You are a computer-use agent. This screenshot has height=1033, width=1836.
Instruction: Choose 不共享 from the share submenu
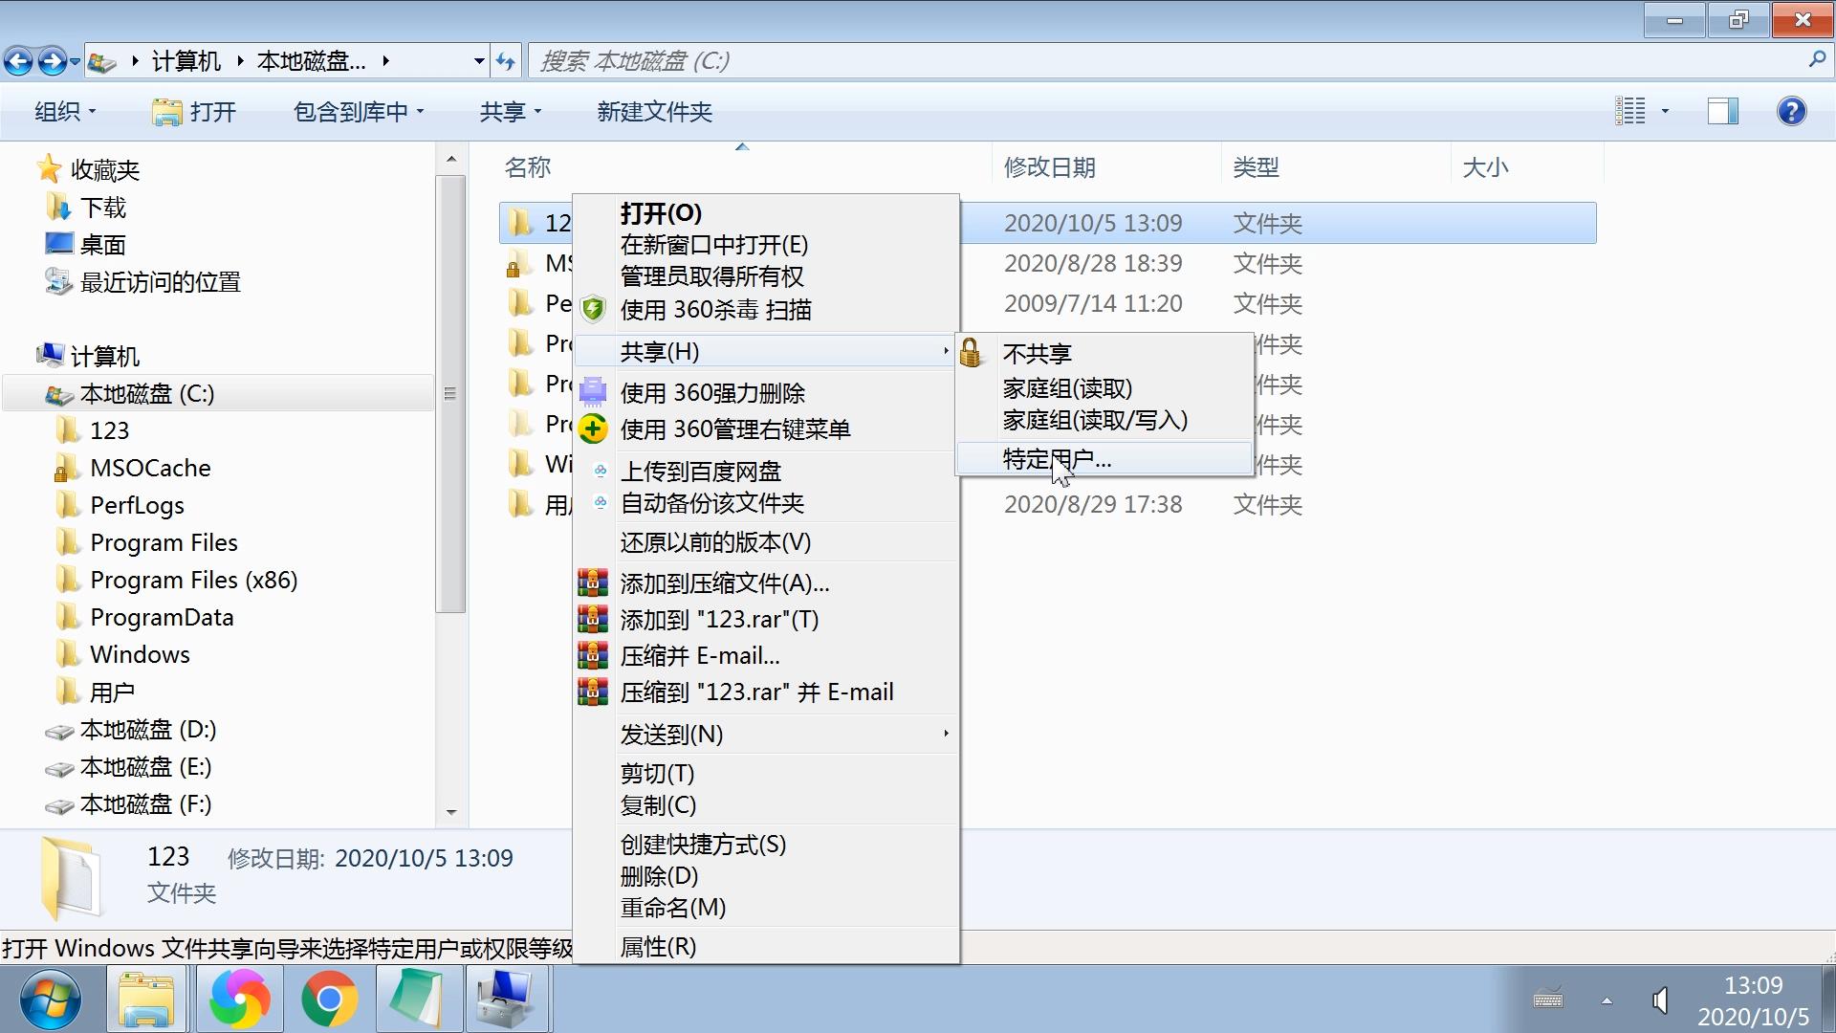[x=1038, y=354]
